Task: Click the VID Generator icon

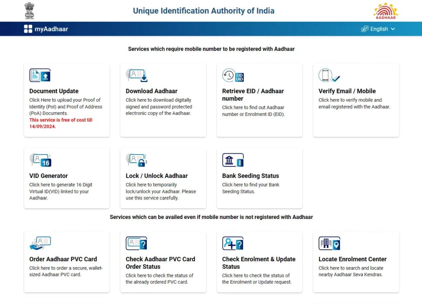Action: pos(40,160)
